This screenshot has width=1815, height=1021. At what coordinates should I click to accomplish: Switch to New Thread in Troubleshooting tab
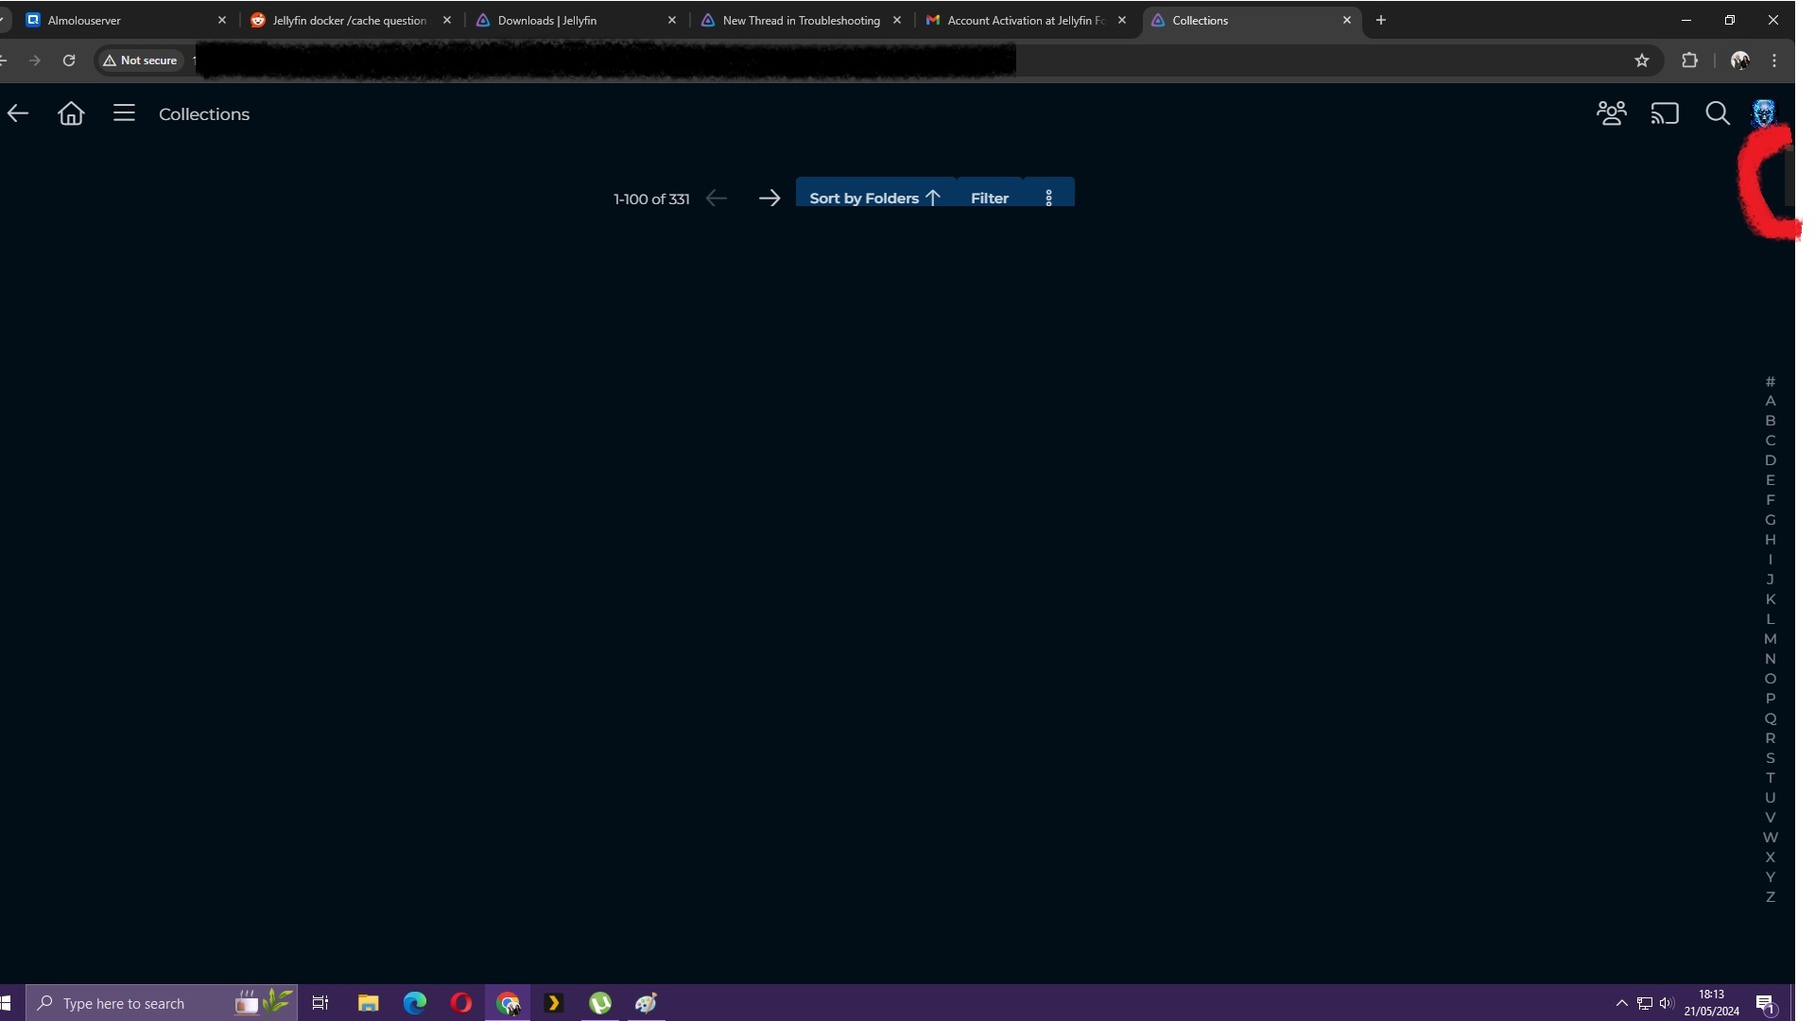(x=800, y=20)
